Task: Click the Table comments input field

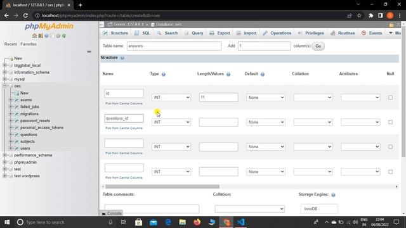Action: point(152,208)
